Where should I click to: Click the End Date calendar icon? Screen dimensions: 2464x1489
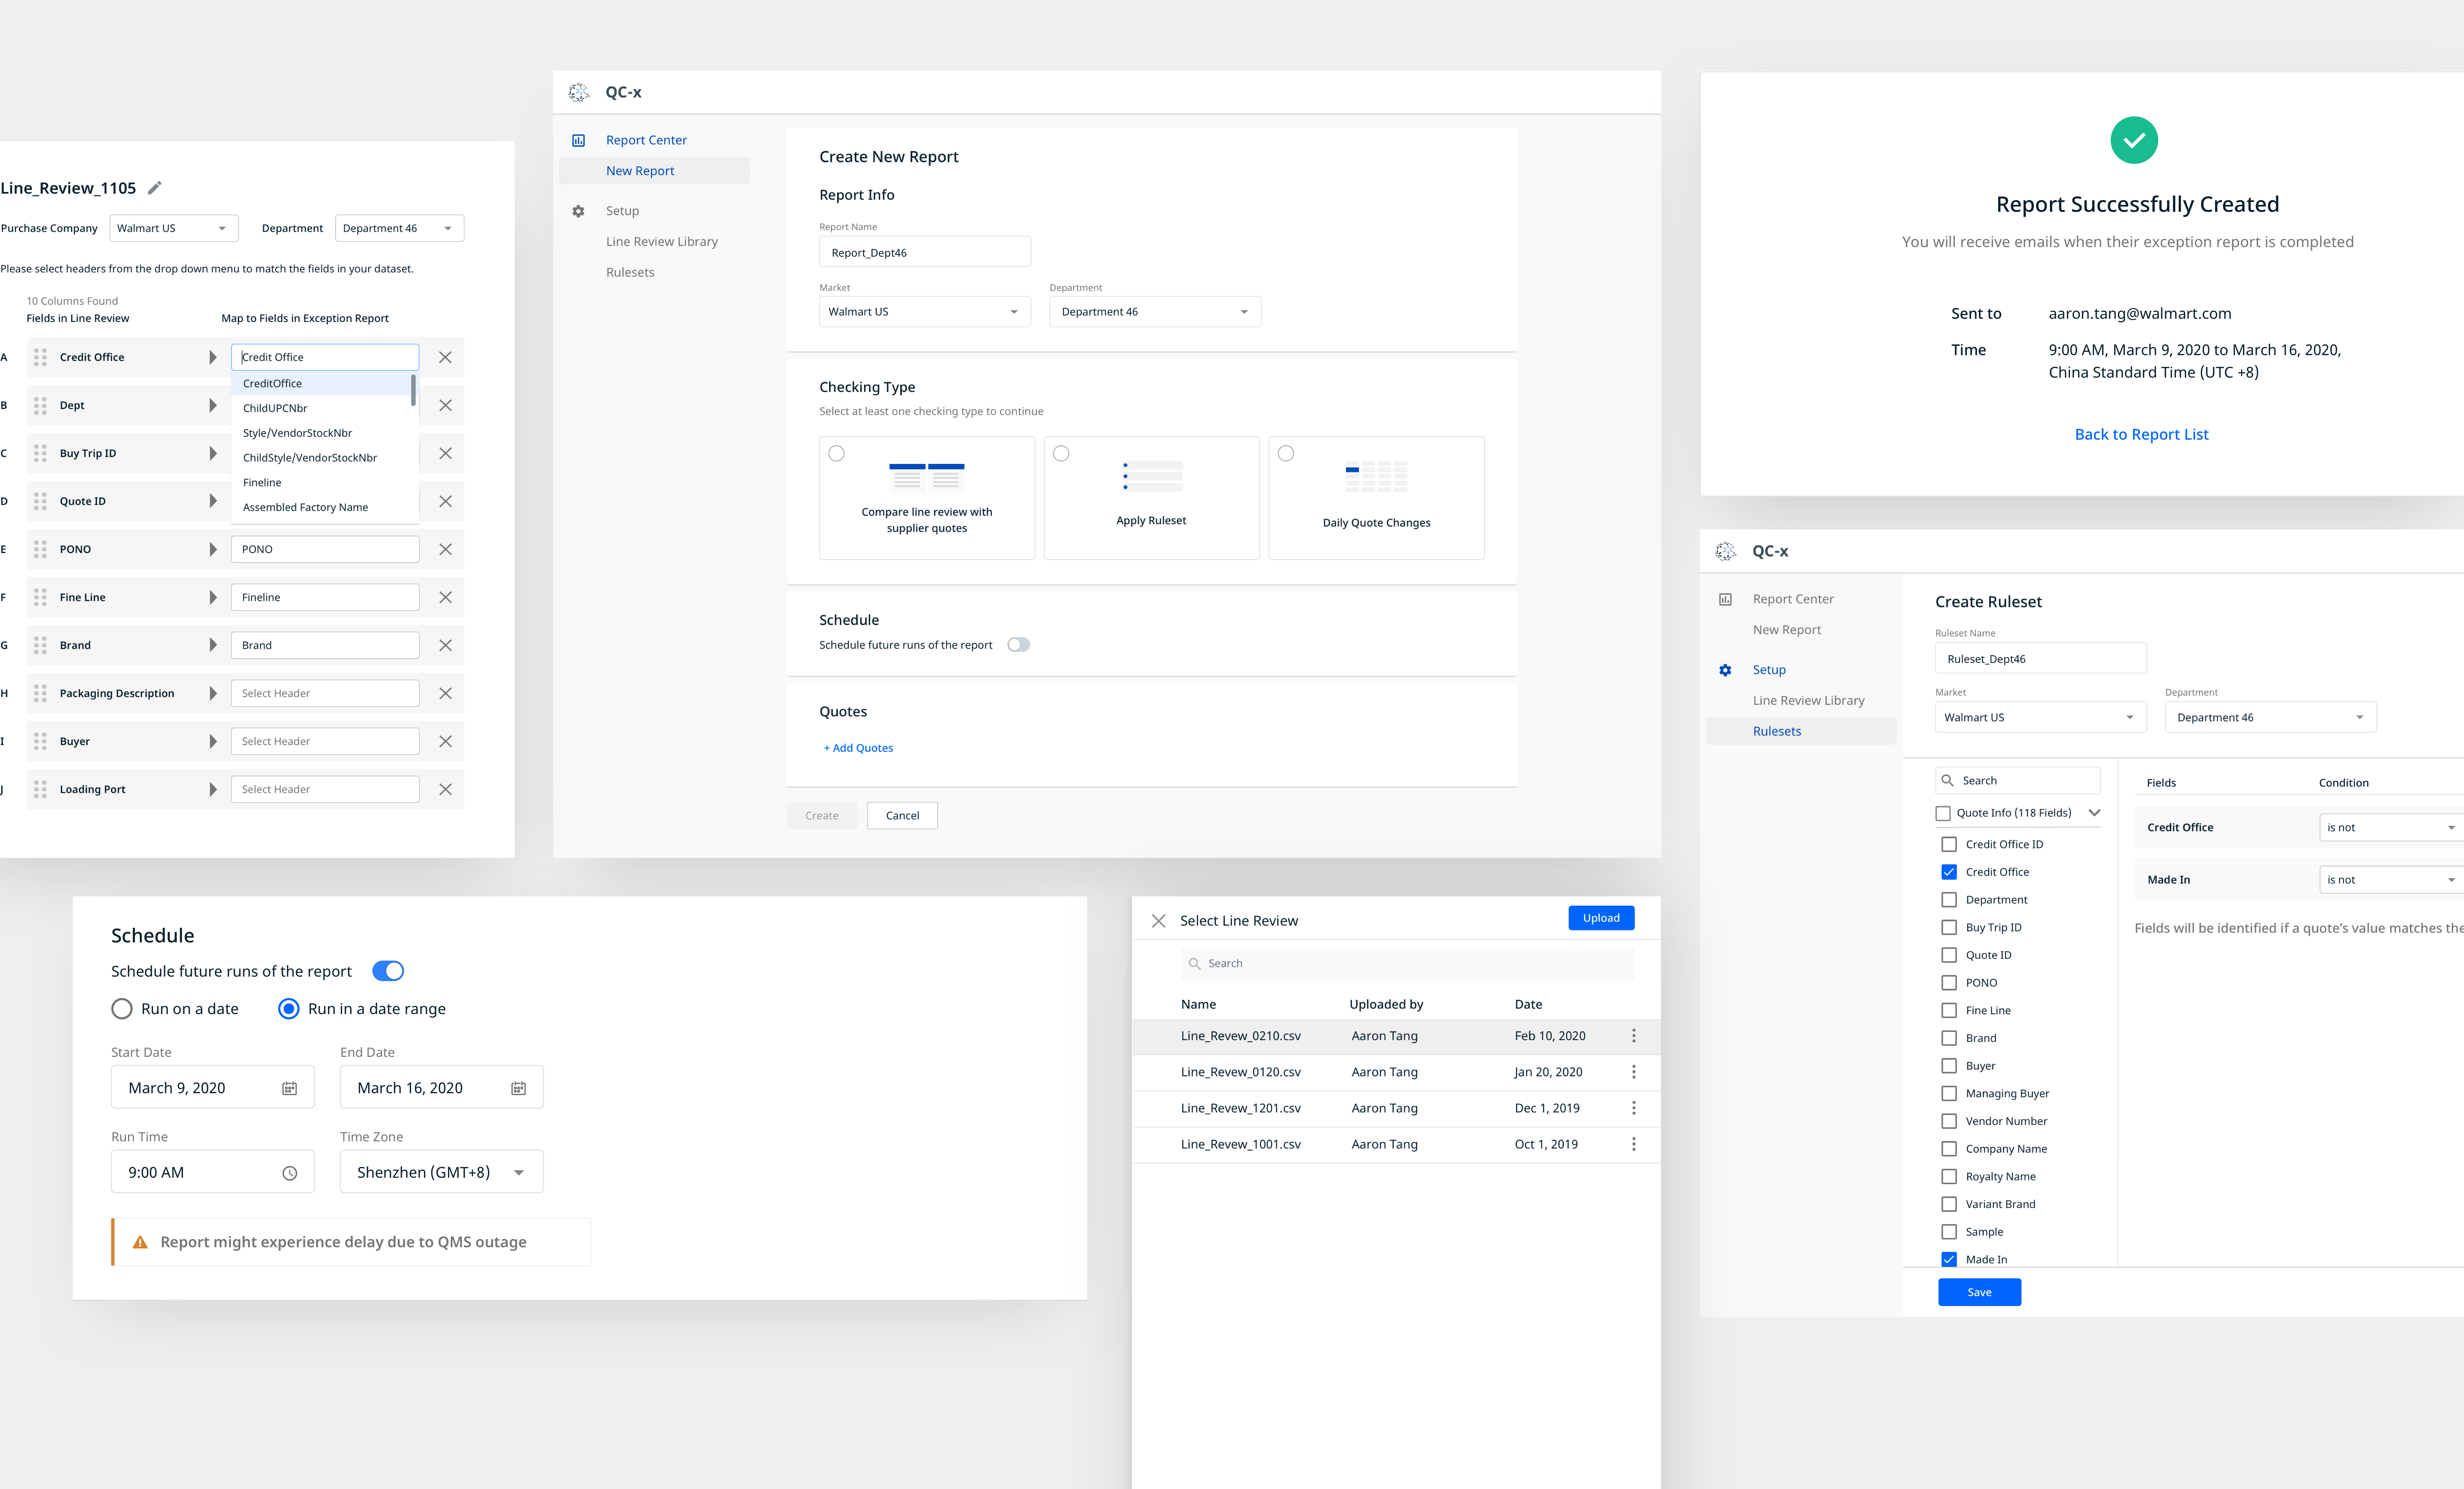(518, 1088)
